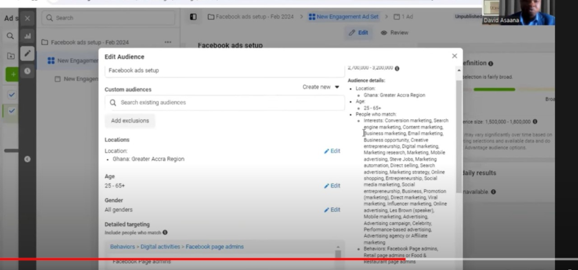578x270 pixels.
Task: Open the bar chart insights icon
Action: pyautogui.click(x=27, y=36)
